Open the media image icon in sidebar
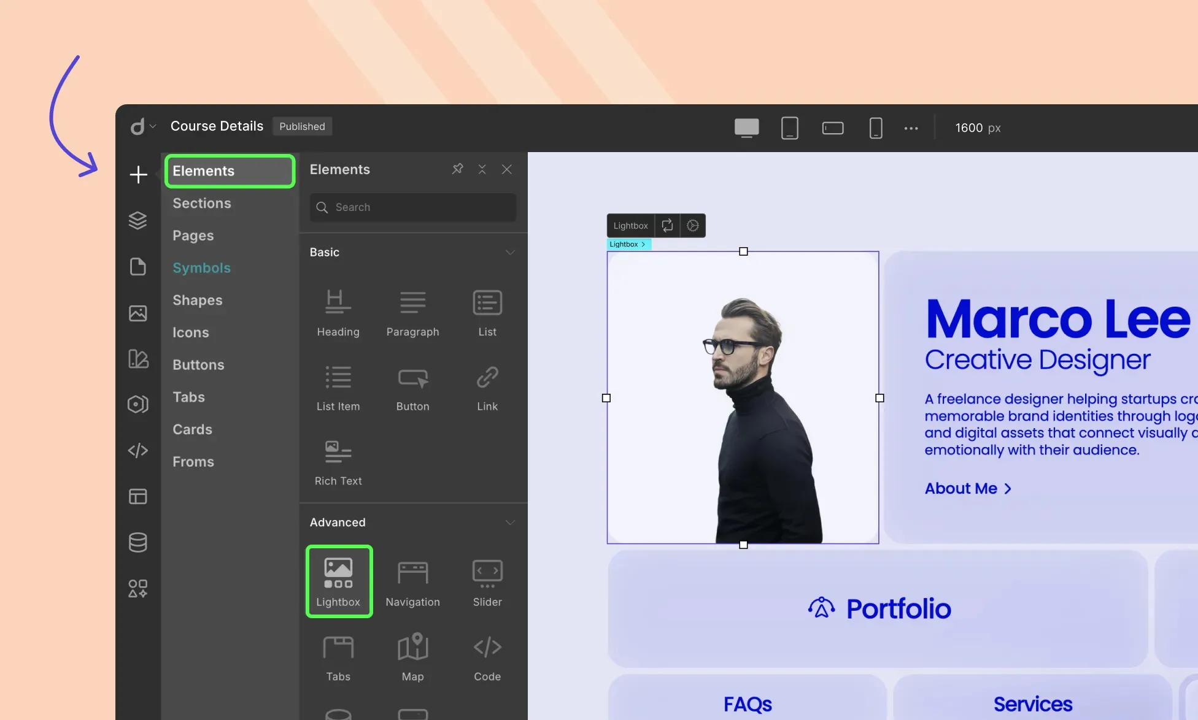The height and width of the screenshot is (720, 1198). pyautogui.click(x=138, y=313)
